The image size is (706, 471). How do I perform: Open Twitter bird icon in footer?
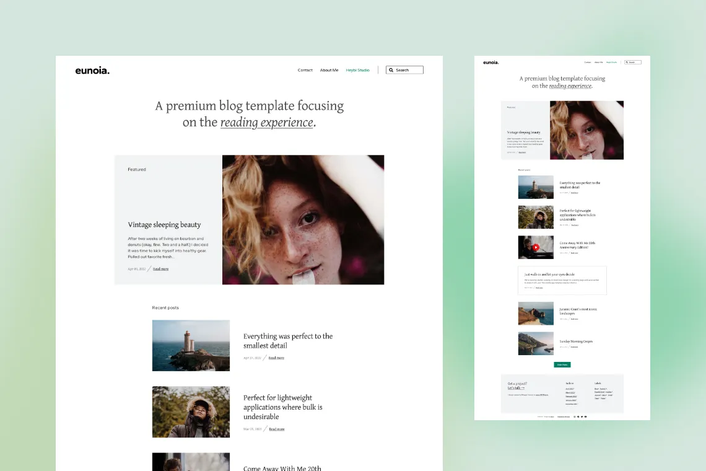coord(582,416)
